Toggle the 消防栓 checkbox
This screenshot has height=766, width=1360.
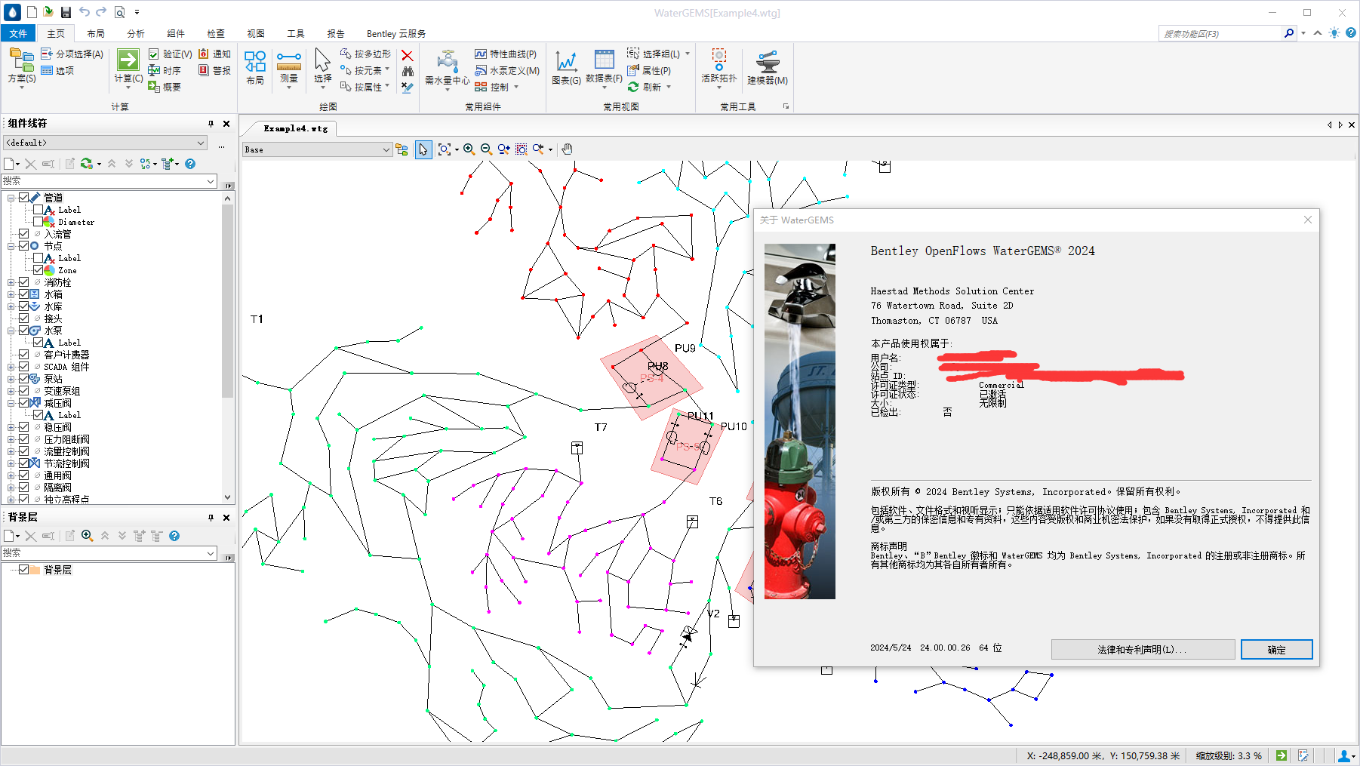(x=24, y=282)
